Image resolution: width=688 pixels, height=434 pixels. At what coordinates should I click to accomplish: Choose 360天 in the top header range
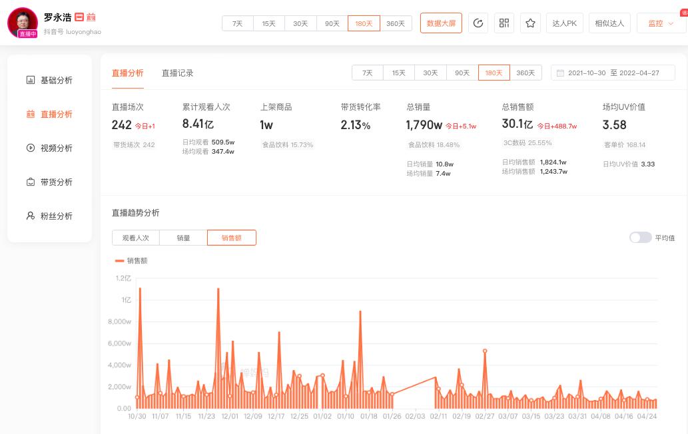click(396, 23)
